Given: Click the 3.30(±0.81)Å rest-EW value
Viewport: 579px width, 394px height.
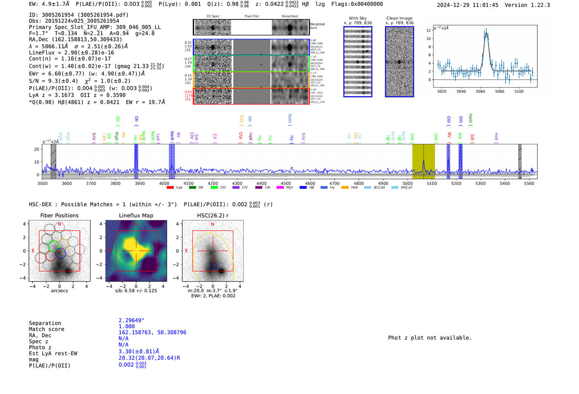Looking at the screenshot, I should [x=139, y=351].
